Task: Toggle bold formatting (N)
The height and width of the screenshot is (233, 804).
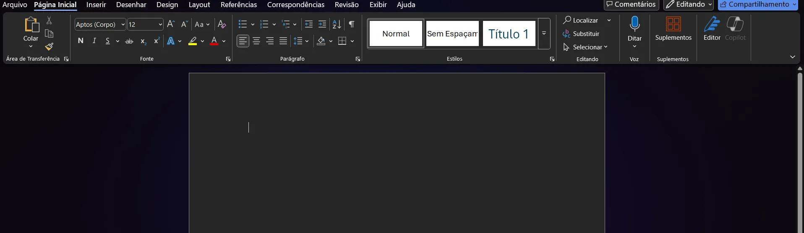Action: point(81,41)
